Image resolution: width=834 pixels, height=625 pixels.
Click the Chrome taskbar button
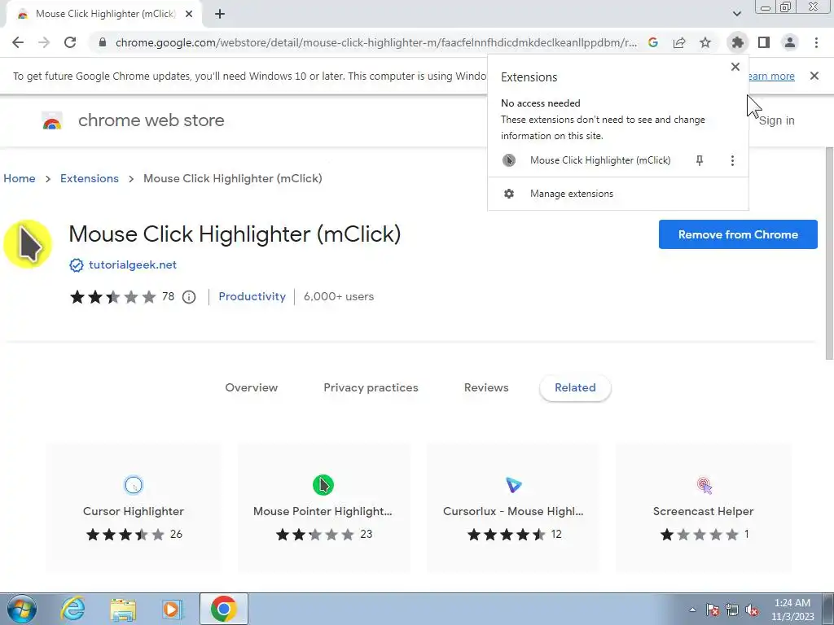click(223, 609)
